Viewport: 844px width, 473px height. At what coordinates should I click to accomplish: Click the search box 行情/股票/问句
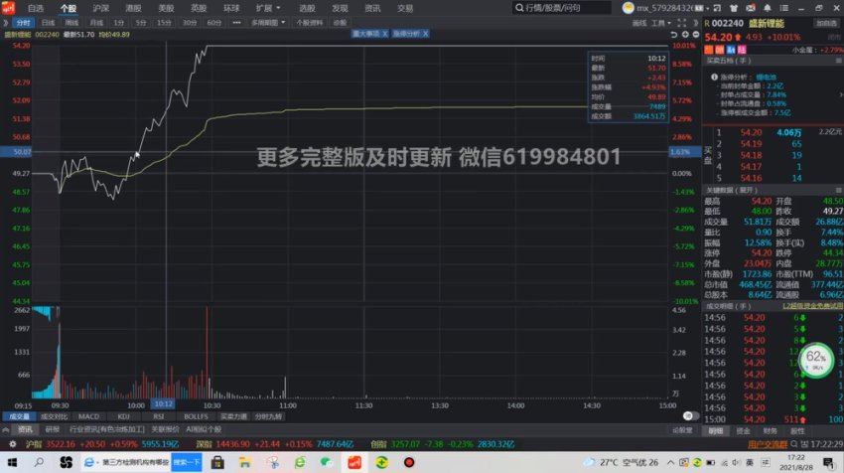561,8
